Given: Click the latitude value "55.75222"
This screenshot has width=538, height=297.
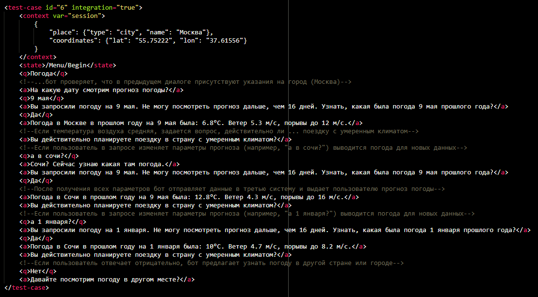Looking at the screenshot, I should (154, 40).
